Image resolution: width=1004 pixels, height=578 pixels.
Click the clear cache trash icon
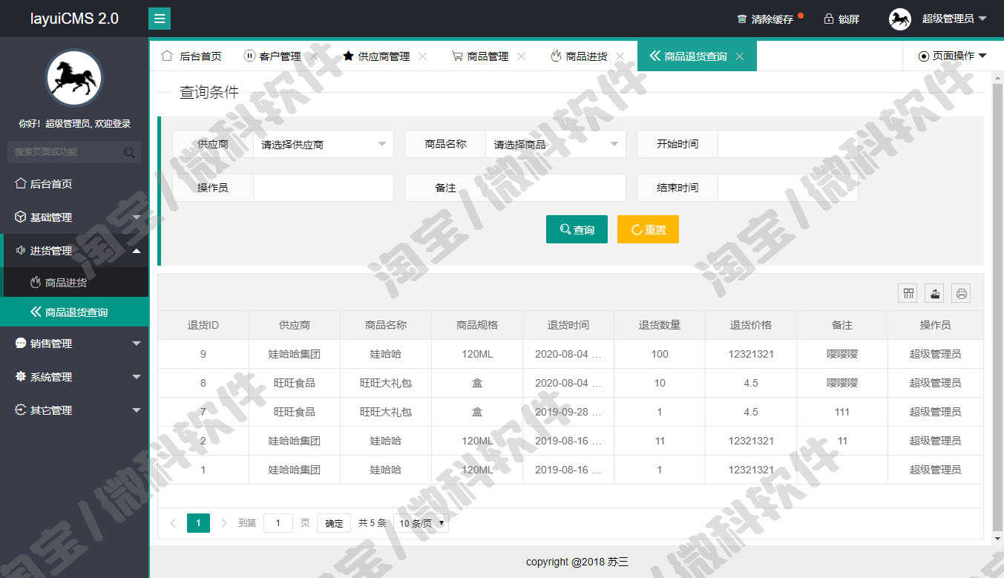tap(742, 19)
